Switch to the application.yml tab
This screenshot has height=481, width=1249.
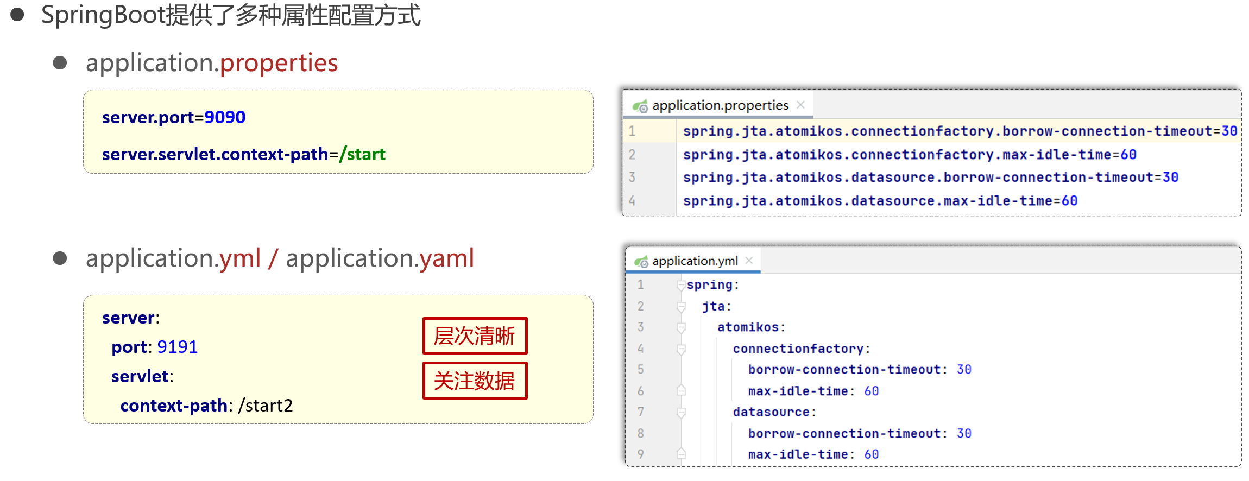point(695,261)
